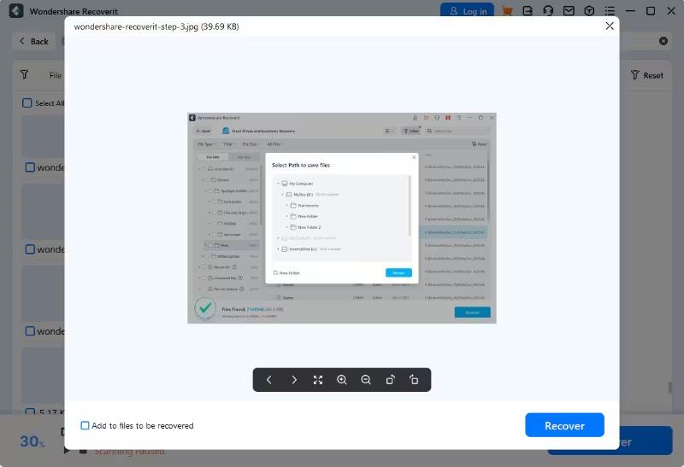Reset the applied filters
This screenshot has height=467, width=684.
click(646, 75)
